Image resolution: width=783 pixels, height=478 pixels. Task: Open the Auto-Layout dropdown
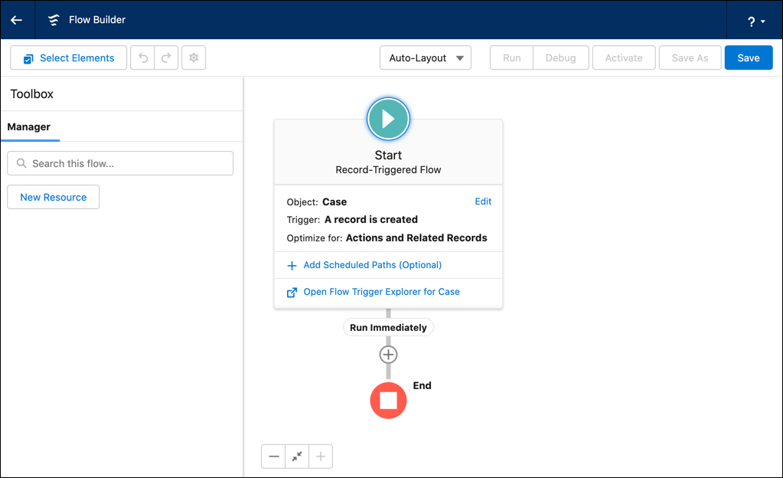click(x=426, y=58)
